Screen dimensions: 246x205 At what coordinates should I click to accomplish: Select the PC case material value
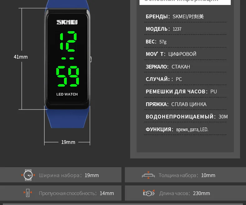(179, 79)
